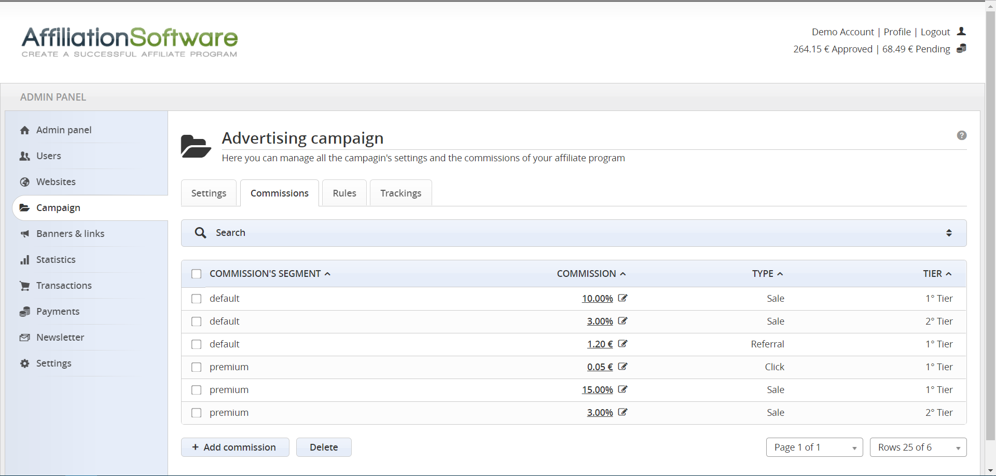Open Statistics in the sidebar menu
The height and width of the screenshot is (476, 996).
coord(56,260)
